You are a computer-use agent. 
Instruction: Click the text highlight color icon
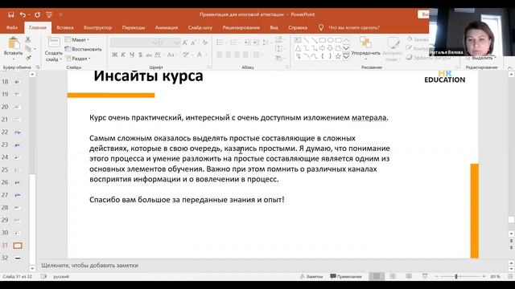(186, 55)
